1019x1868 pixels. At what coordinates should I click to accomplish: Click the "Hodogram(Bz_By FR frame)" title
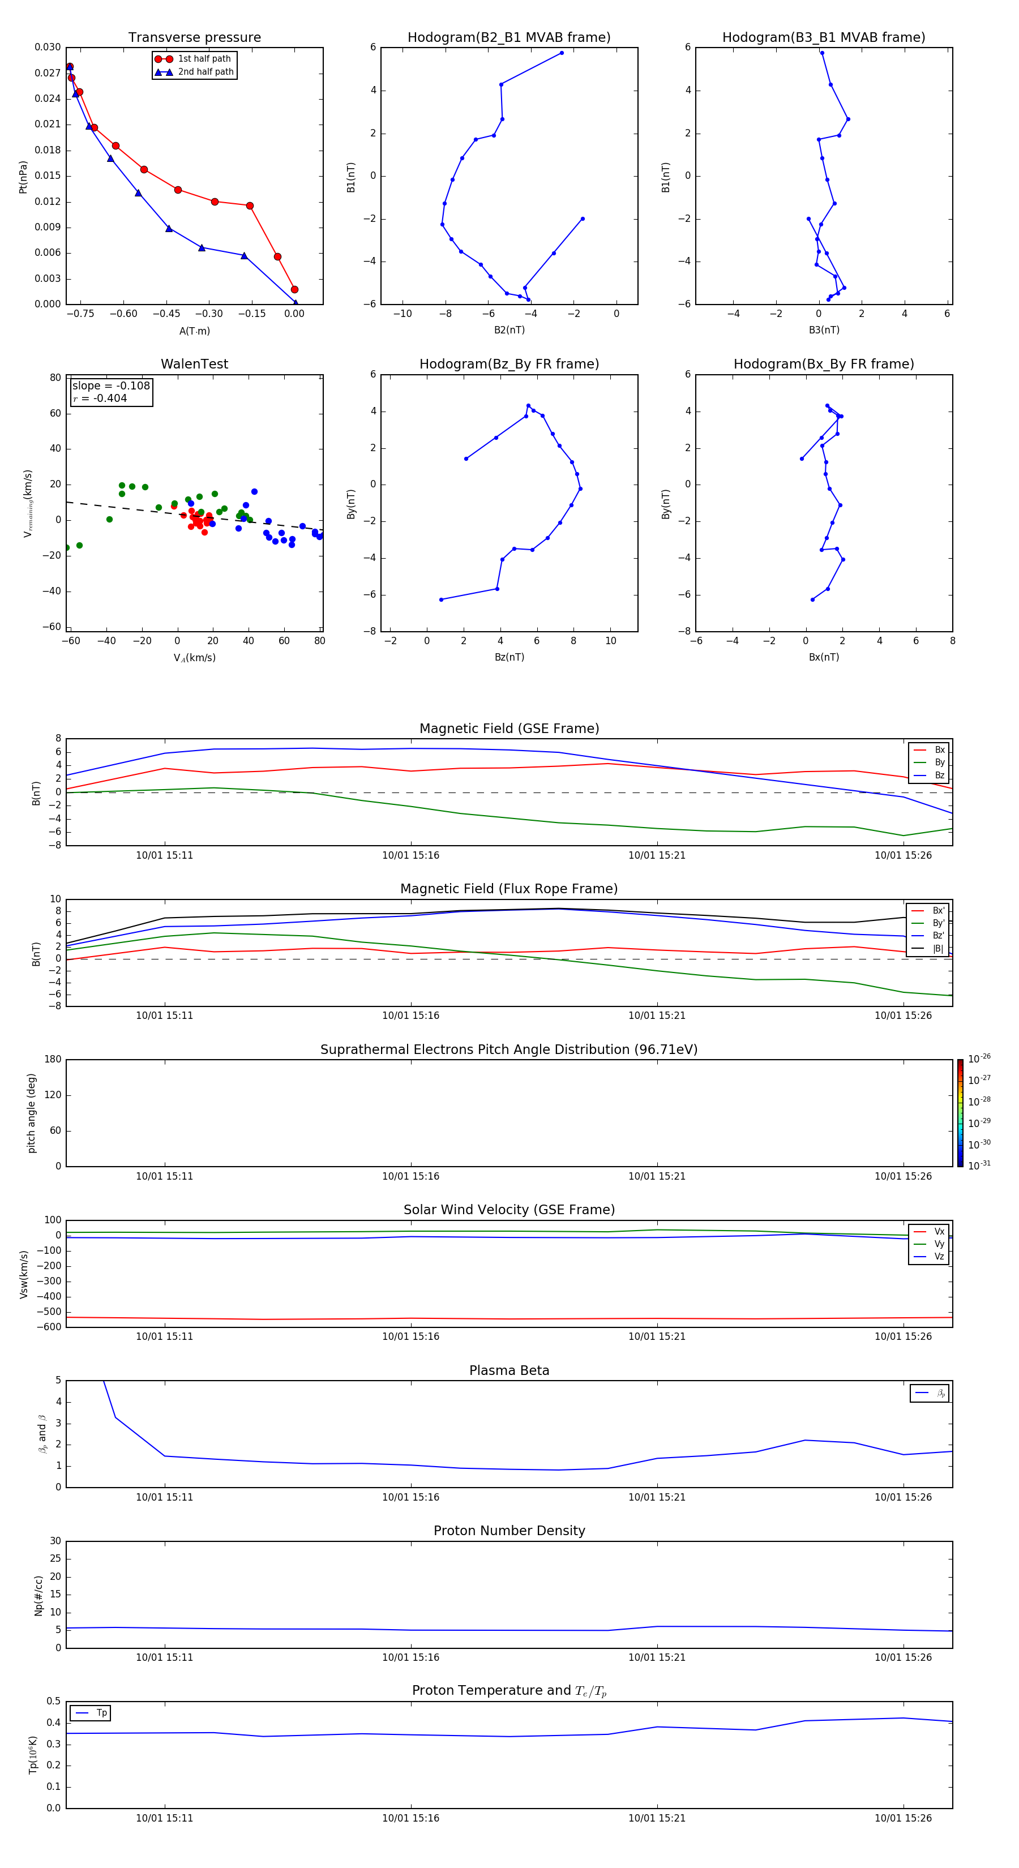509,364
